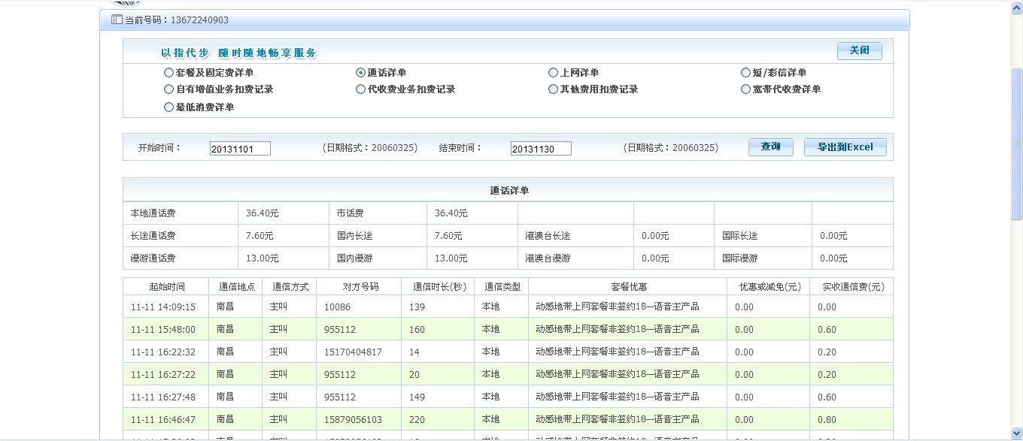Choose 自有增值业务扣费记录 radio button

(x=168, y=89)
